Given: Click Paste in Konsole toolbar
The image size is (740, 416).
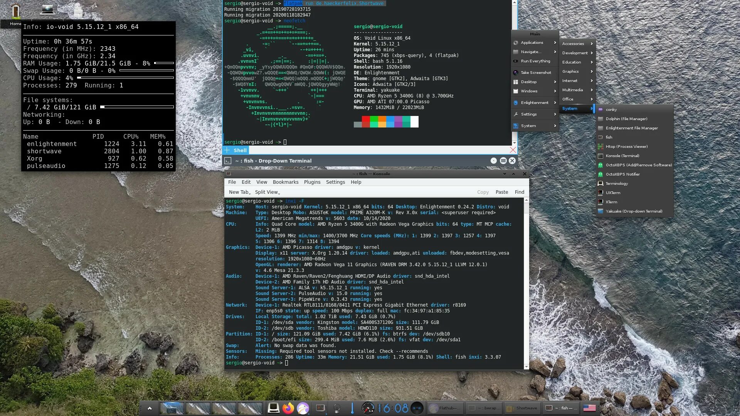Looking at the screenshot, I should (501, 192).
